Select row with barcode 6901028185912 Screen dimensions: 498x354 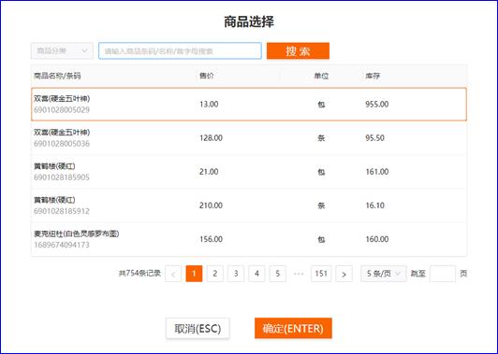pos(249,205)
